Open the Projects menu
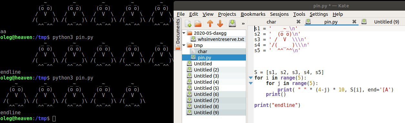Viewport: 405px width, 123px height. tap(227, 14)
